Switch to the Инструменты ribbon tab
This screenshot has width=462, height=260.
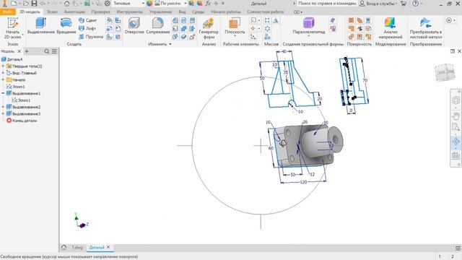tap(130, 12)
